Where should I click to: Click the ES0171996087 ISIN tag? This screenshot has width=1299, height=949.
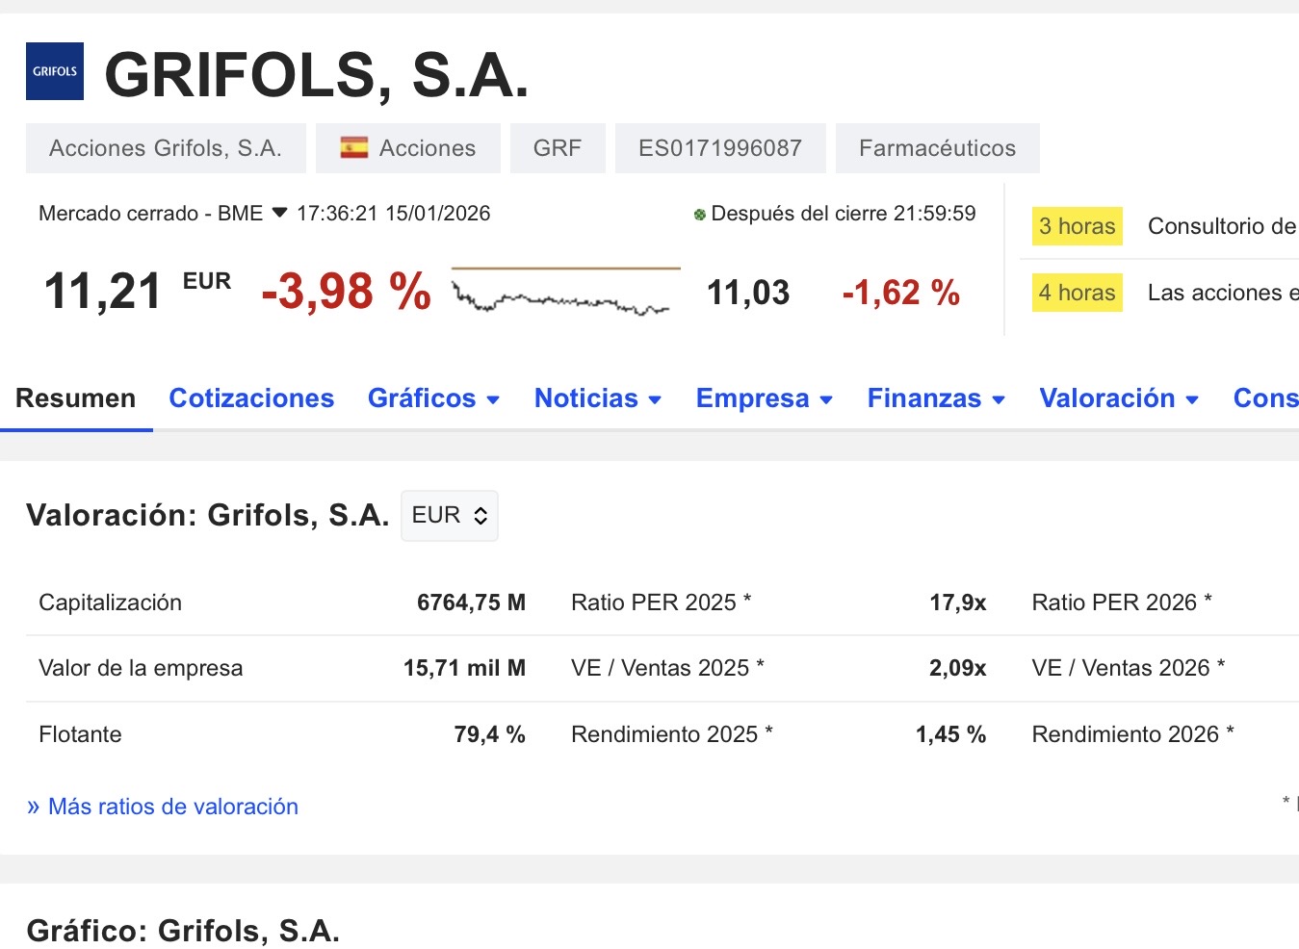[720, 148]
